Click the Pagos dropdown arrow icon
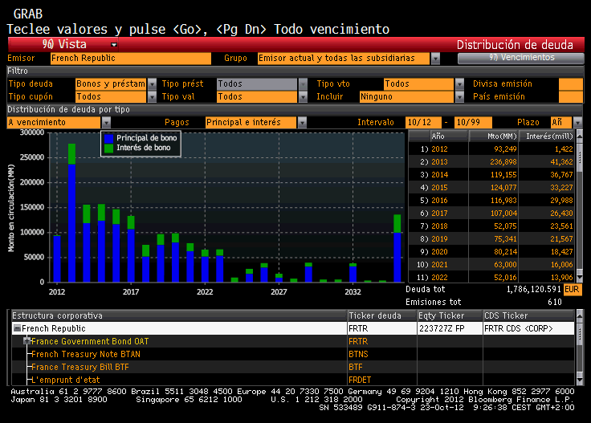Screen dimensions: 591x423 (302, 122)
